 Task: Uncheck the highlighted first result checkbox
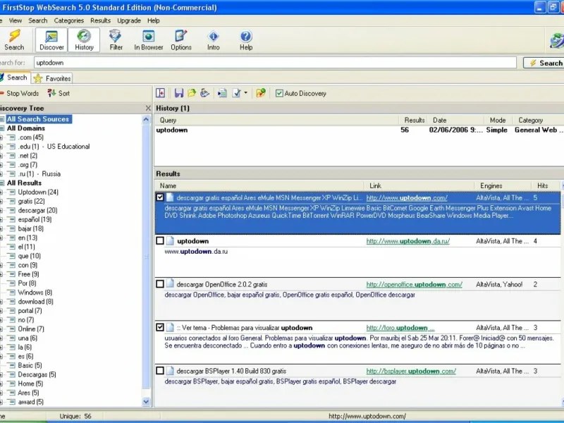(160, 197)
